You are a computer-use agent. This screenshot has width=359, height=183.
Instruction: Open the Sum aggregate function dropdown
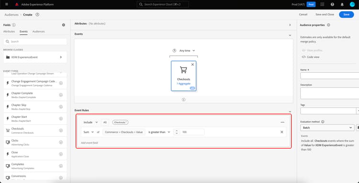tap(89, 132)
